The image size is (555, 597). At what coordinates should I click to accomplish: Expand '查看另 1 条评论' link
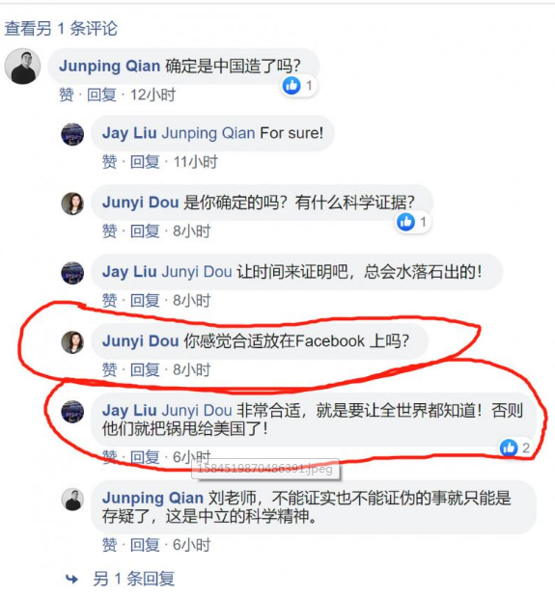click(x=61, y=29)
